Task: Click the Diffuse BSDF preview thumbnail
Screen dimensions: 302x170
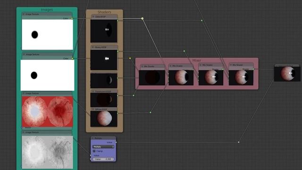Action: [x=104, y=119]
